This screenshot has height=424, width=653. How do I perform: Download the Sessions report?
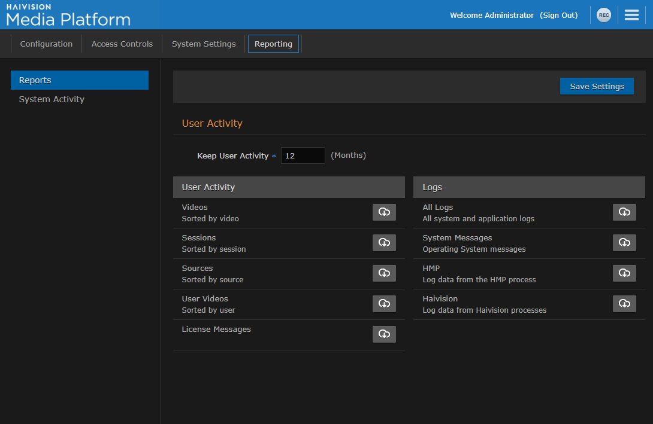click(x=384, y=243)
